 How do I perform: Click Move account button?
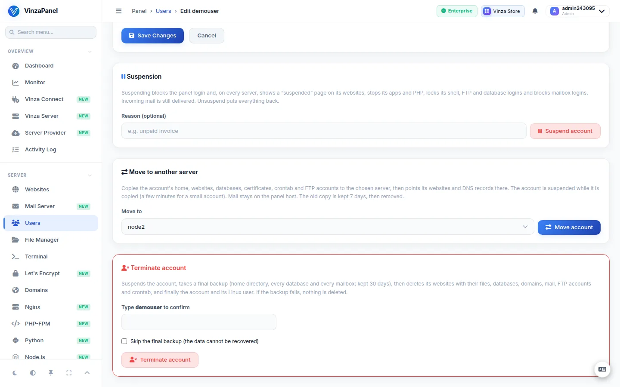[569, 227]
